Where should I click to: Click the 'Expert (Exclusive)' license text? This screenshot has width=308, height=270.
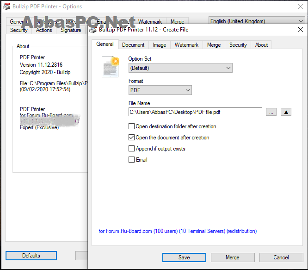tap(39, 127)
